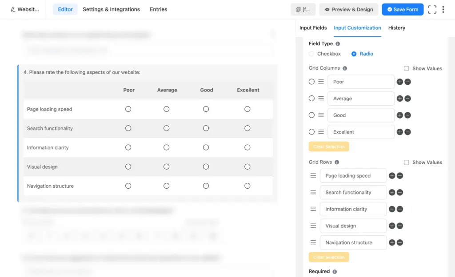The image size is (455, 277).
Task: Open the three-dot more options menu
Action: pos(443,10)
